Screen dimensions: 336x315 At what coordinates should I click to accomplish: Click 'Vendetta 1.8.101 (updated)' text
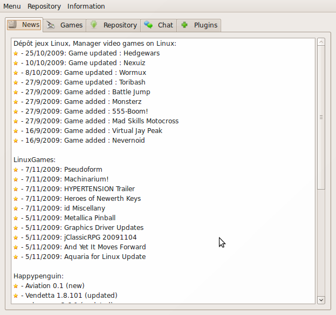71,296
